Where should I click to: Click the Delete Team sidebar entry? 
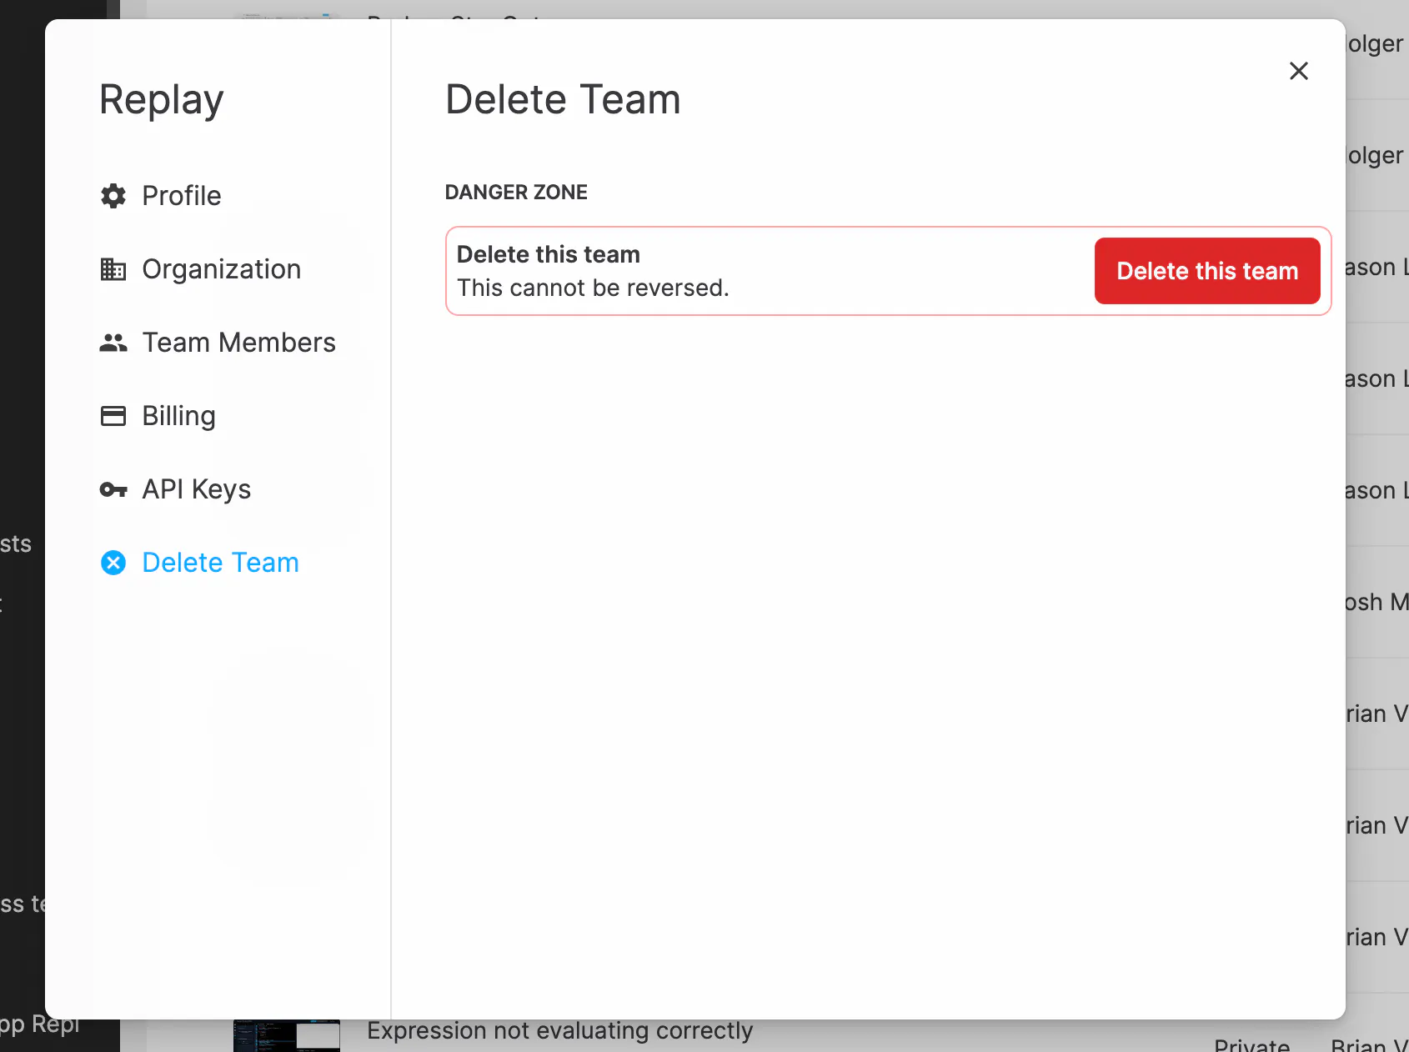[x=220, y=563]
